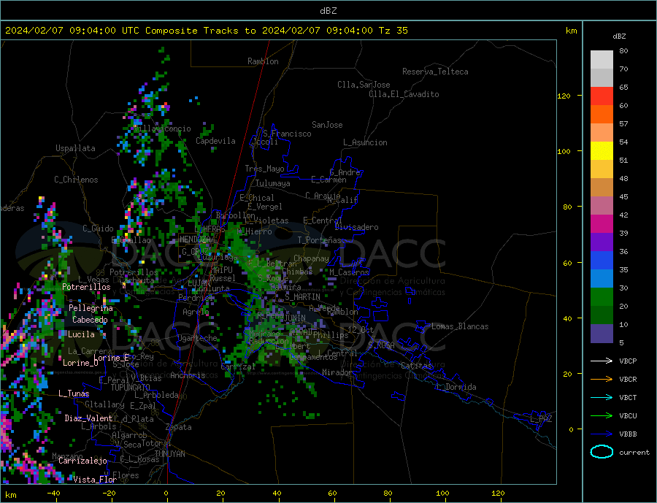
Task: Click the cyan 'current' ellipse icon
Action: click(602, 452)
